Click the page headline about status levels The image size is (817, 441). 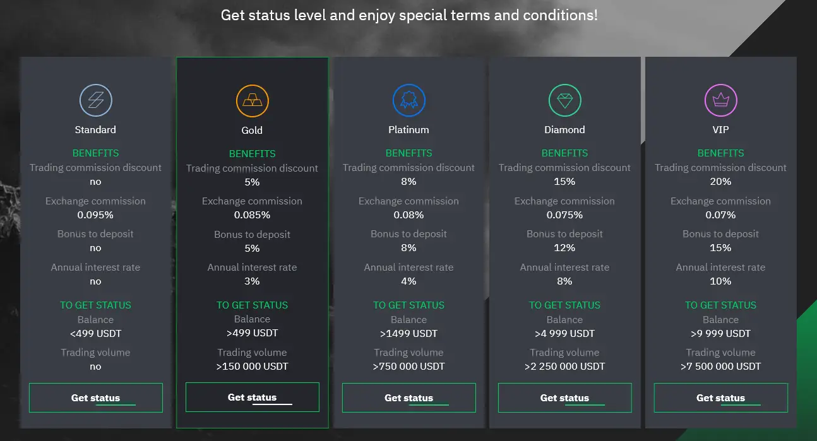409,15
